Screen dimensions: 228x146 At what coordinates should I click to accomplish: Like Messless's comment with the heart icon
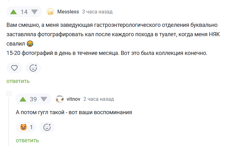[x=14, y=68]
